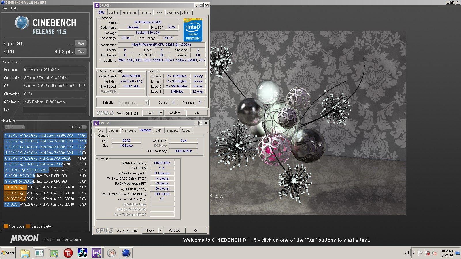Click the MAXON logo

tap(24, 238)
